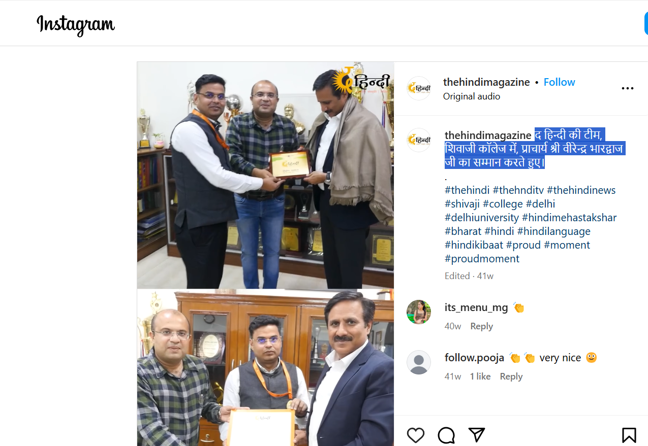Reply to follow.pooja comment

511,376
